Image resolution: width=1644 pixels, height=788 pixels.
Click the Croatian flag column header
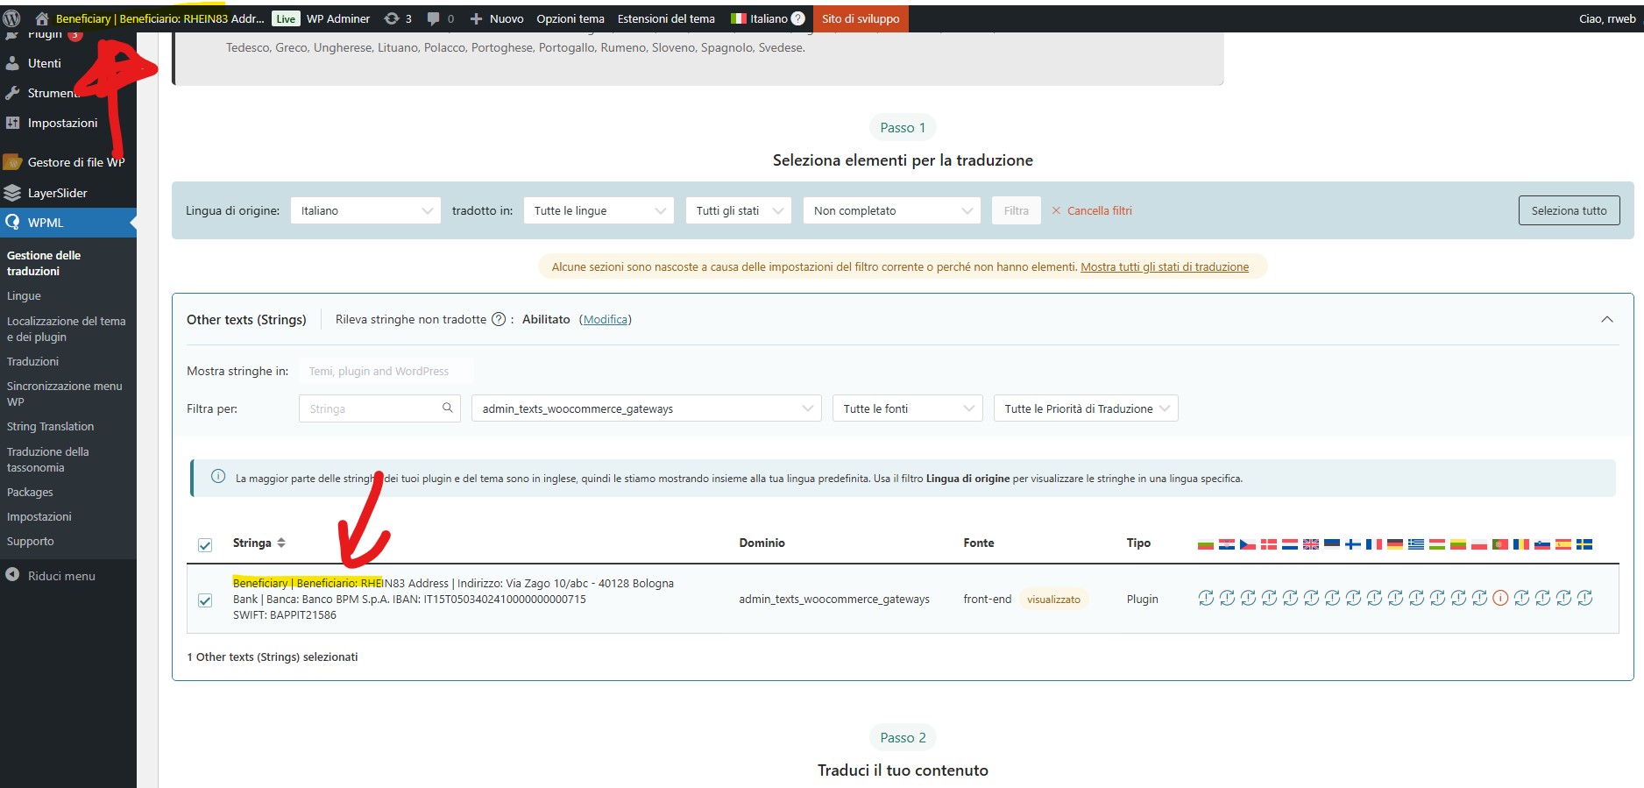1227,544
